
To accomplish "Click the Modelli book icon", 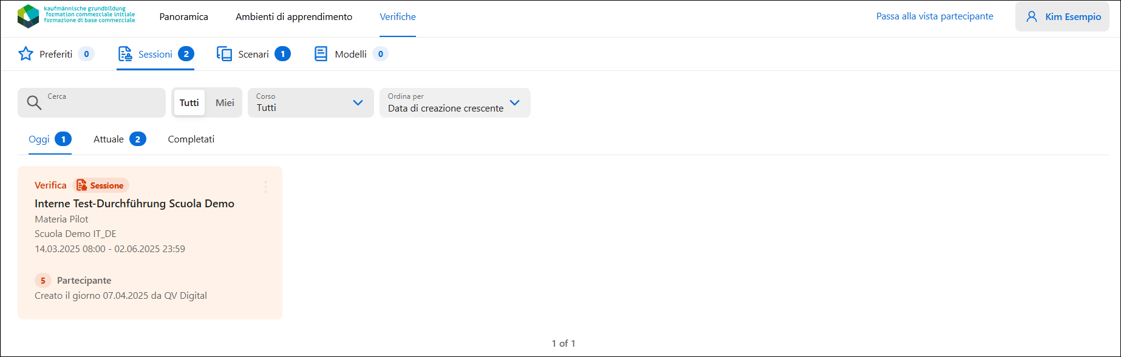I will coord(321,54).
